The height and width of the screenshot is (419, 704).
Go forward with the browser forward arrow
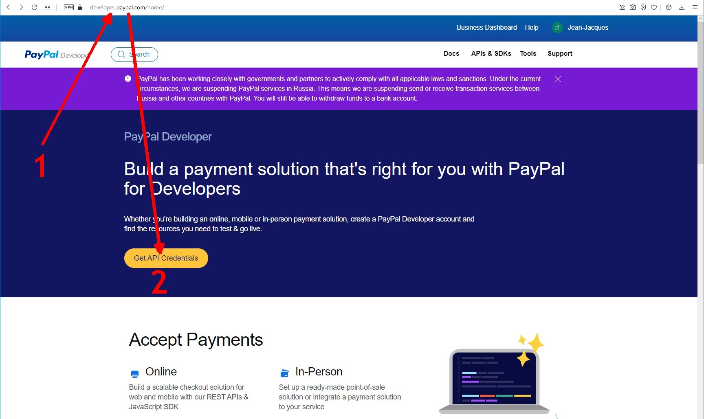21,7
